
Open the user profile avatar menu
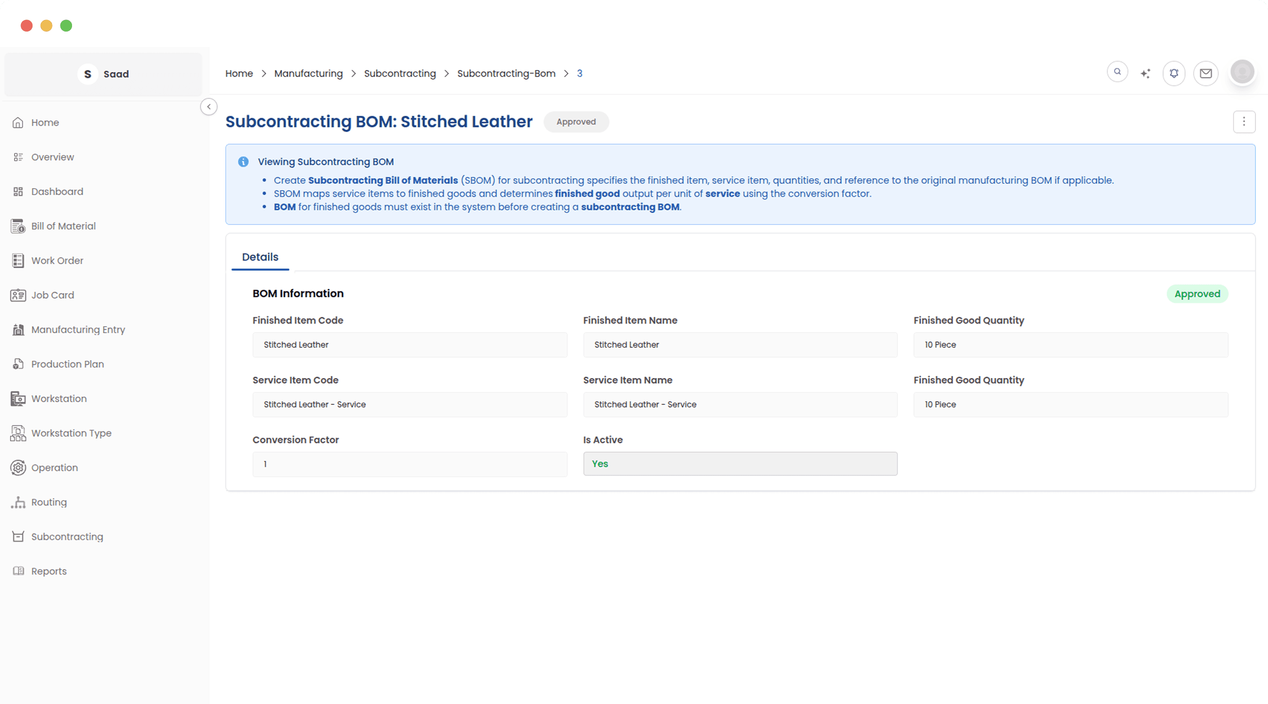[1242, 72]
